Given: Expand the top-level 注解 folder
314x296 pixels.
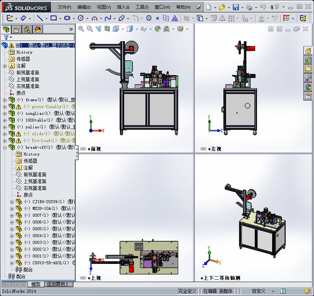Looking at the screenshot, I should [5, 66].
